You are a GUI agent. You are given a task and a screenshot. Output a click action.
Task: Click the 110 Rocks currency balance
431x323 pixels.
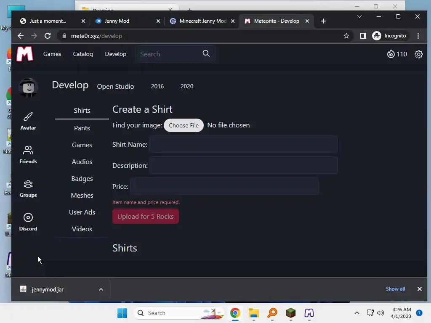pyautogui.click(x=397, y=54)
